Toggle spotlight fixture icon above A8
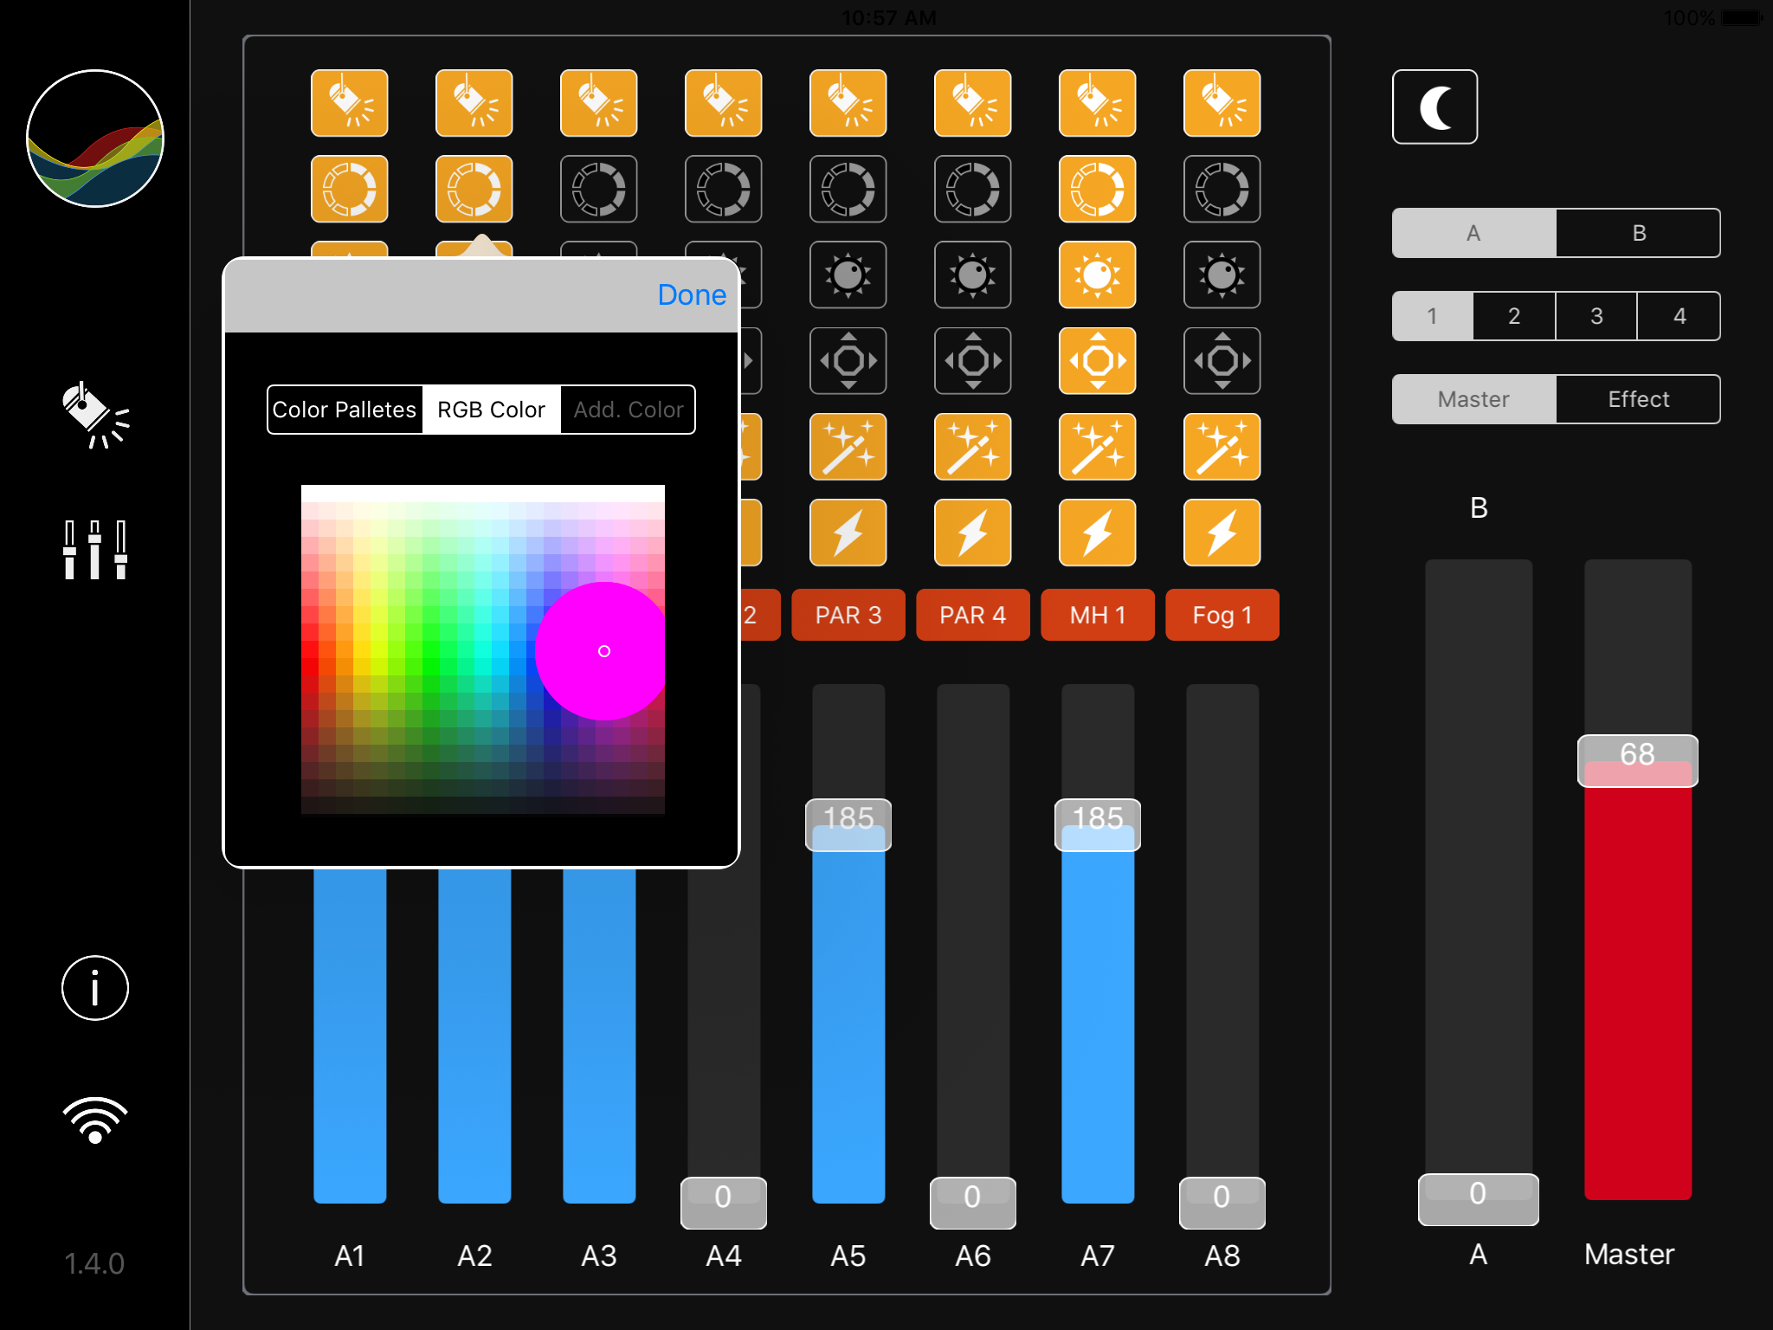This screenshot has width=1773, height=1330. pos(1222,103)
